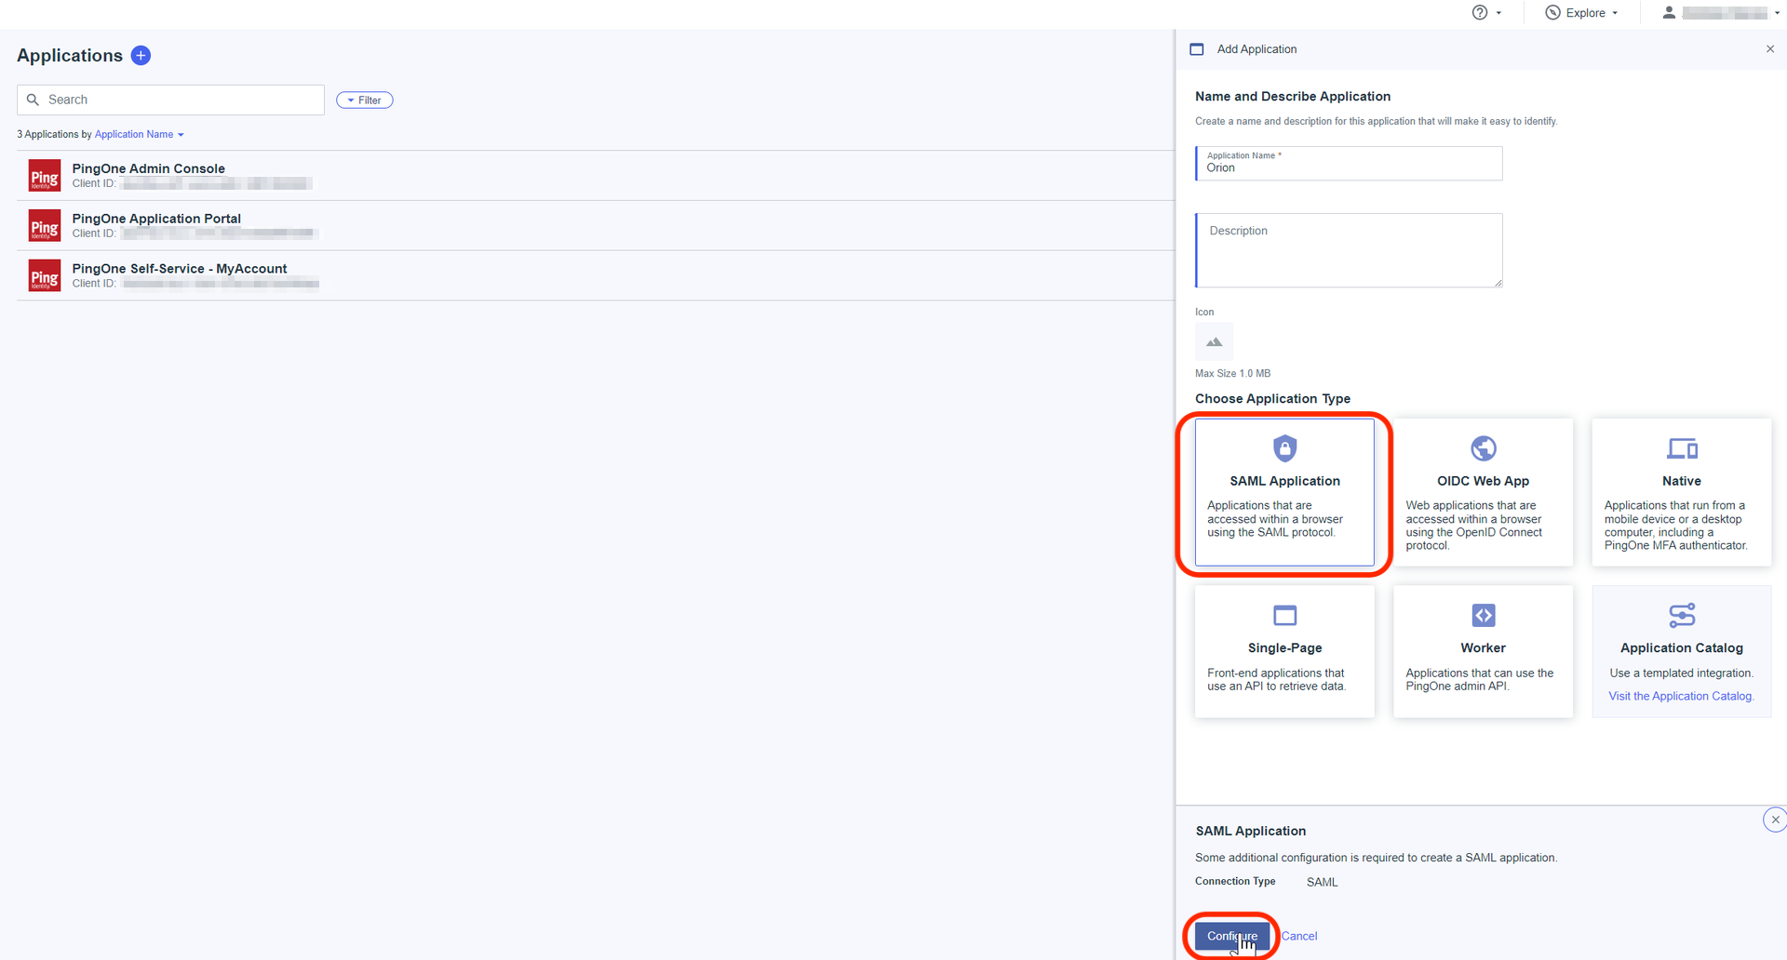
Task: Open the help question mark menu
Action: pyautogui.click(x=1485, y=13)
